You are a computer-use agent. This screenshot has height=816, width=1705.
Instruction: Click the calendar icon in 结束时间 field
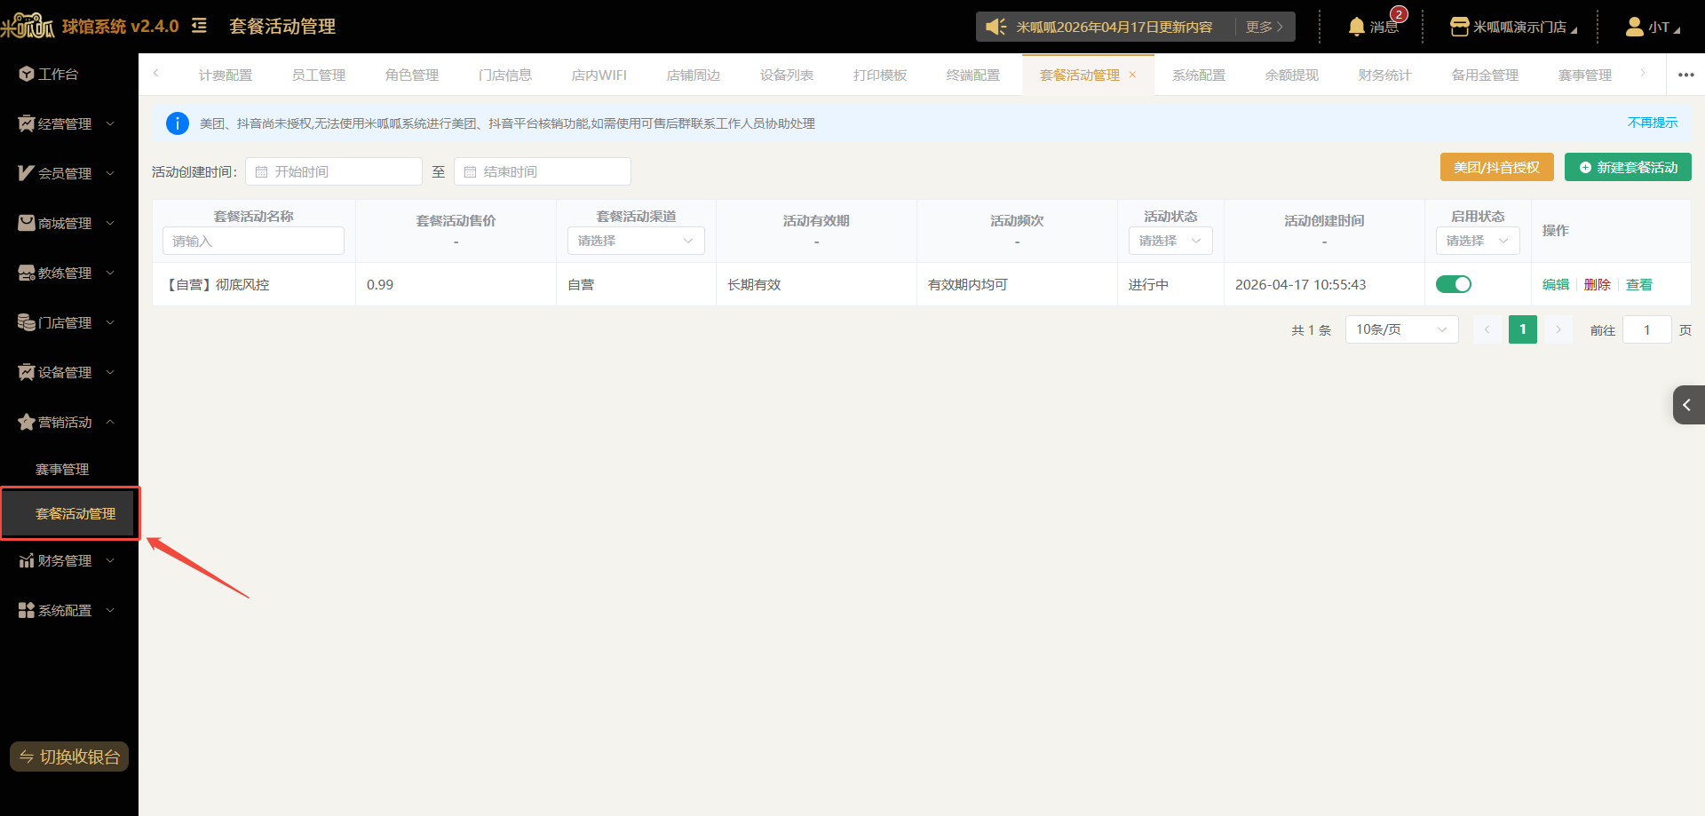tap(470, 171)
